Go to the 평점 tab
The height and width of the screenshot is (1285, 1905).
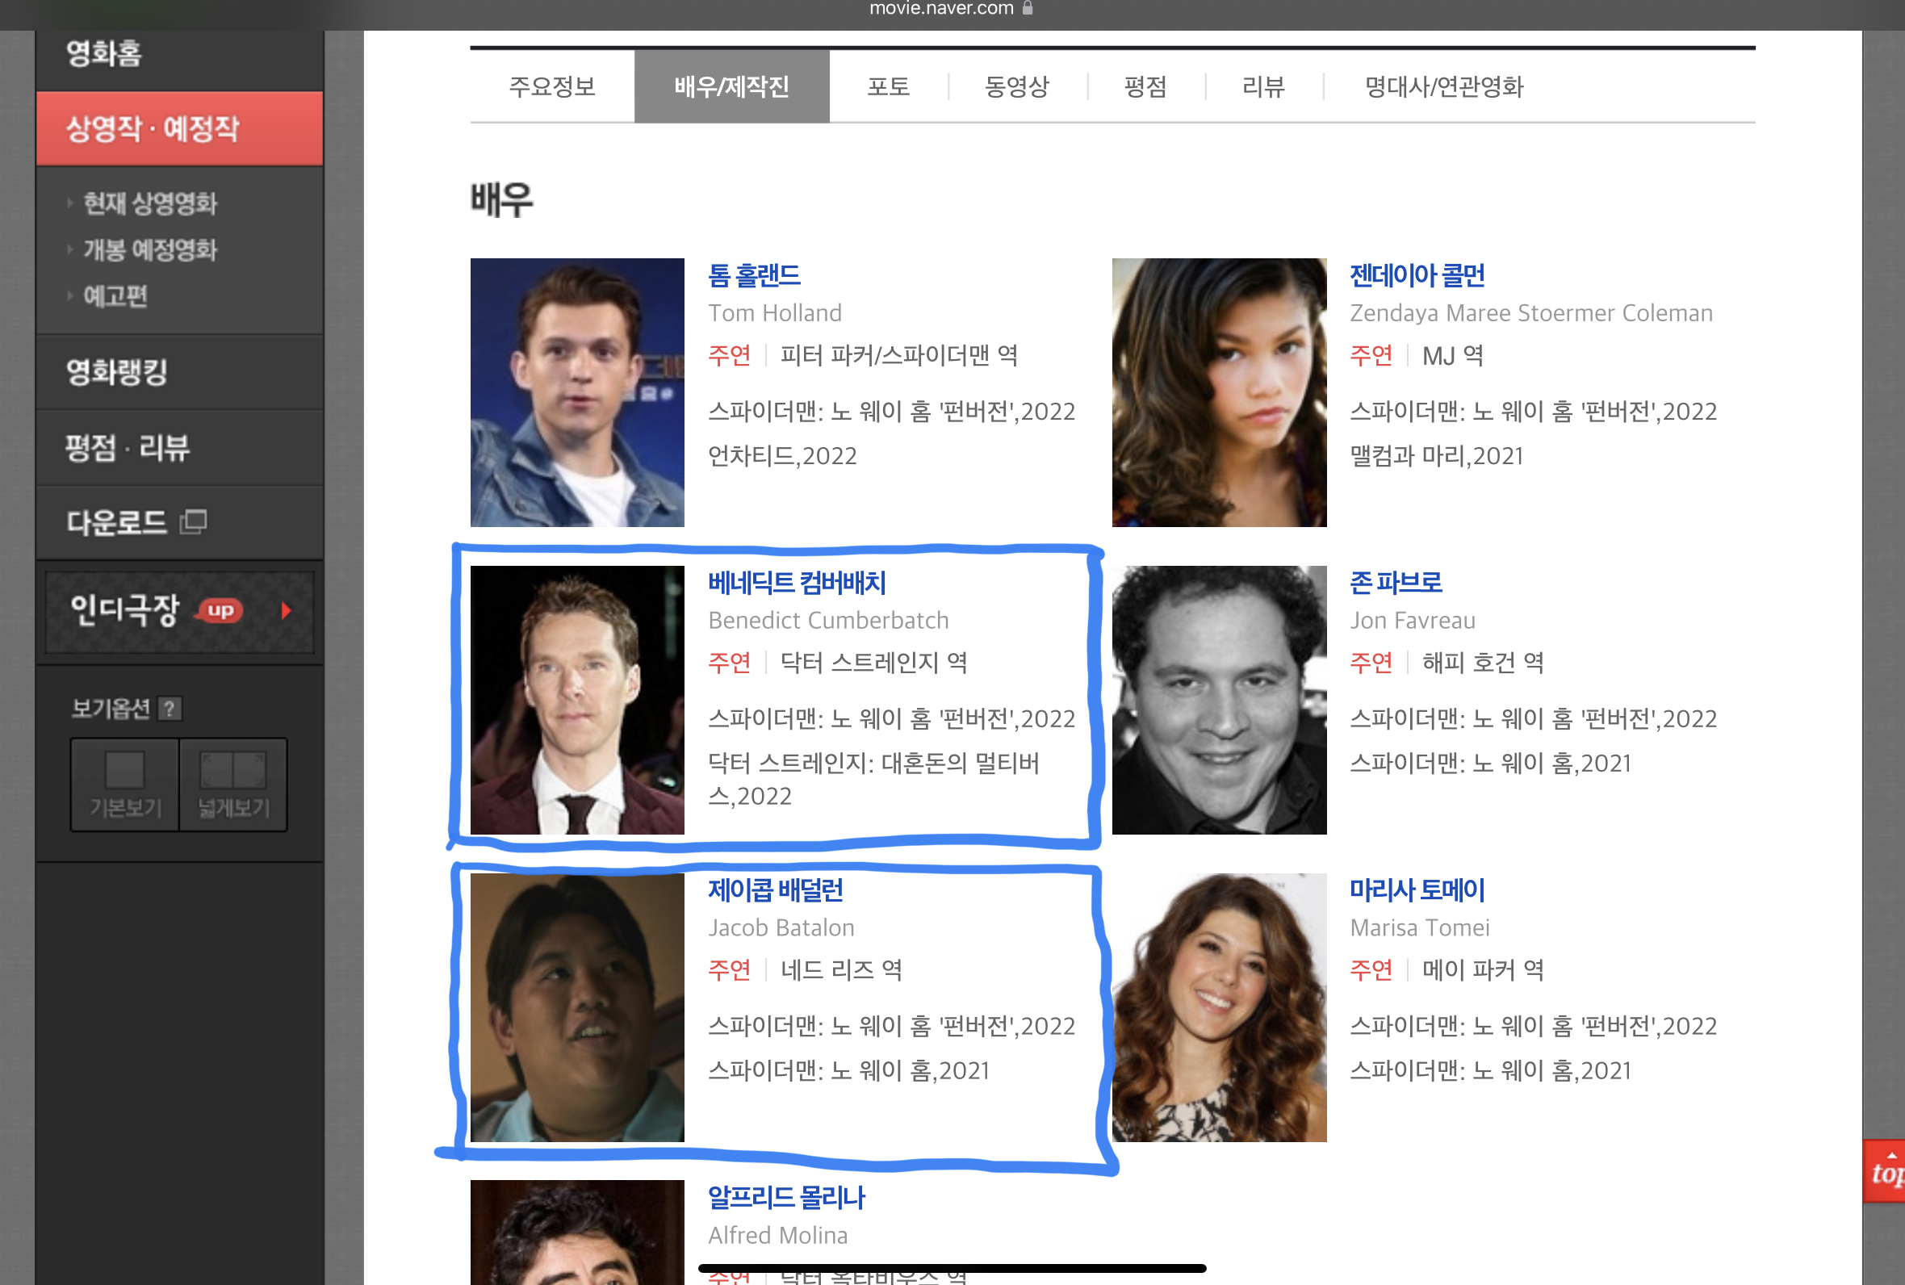(1145, 87)
